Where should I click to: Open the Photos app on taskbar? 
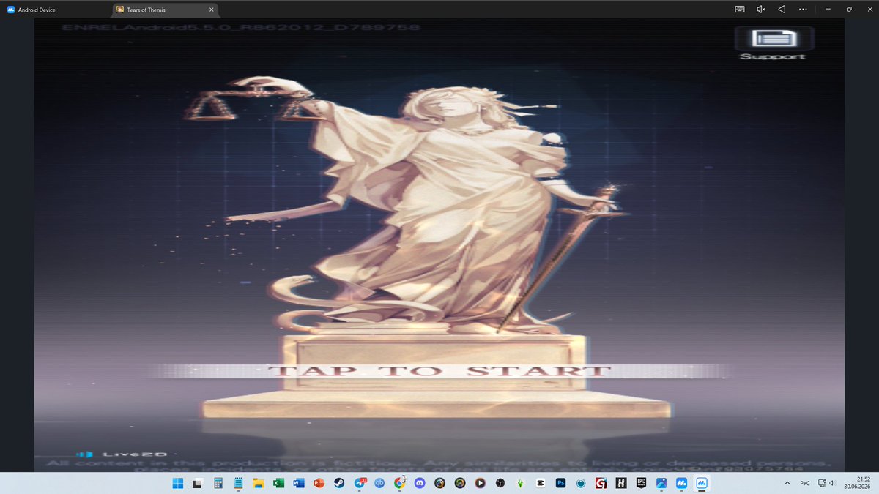[x=661, y=483]
